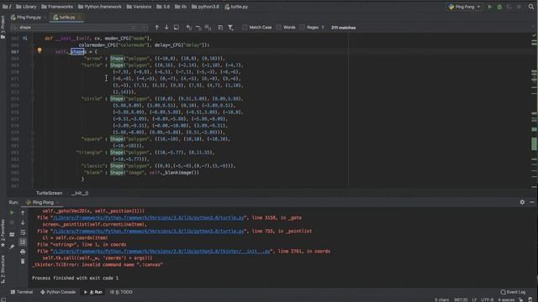Image resolution: width=538 pixels, height=302 pixels.
Task: Open tkinter __init__.py link in traceback
Action: click(x=162, y=252)
